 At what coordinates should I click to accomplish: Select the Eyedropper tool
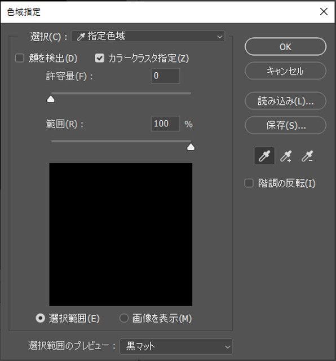tap(264, 156)
